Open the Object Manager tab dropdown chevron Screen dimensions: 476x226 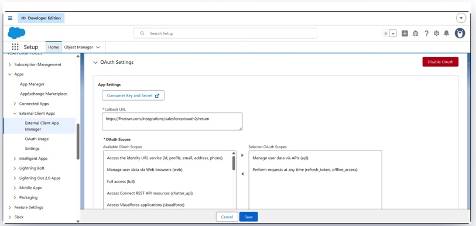pos(98,47)
